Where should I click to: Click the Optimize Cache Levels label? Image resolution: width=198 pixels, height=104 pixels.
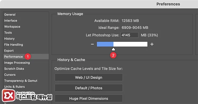point(88,69)
